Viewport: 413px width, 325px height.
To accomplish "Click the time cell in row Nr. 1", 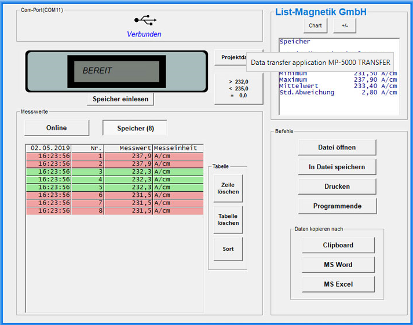I will [x=49, y=156].
